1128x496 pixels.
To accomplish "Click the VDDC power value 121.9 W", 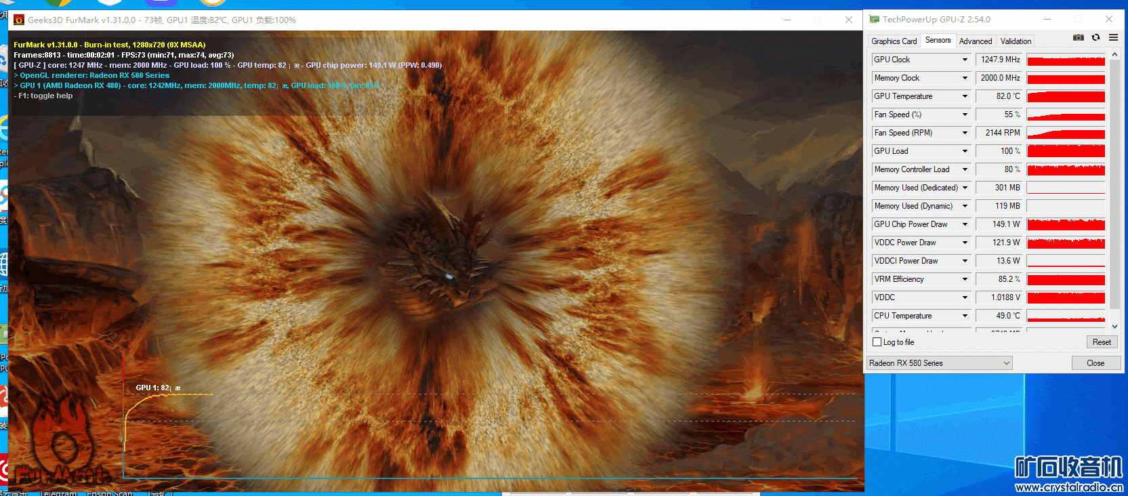I will [999, 243].
